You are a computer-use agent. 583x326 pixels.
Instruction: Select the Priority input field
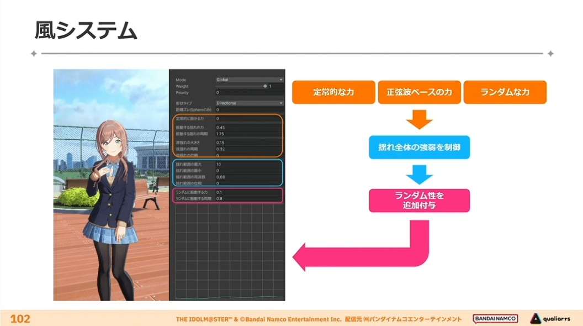(250, 92)
